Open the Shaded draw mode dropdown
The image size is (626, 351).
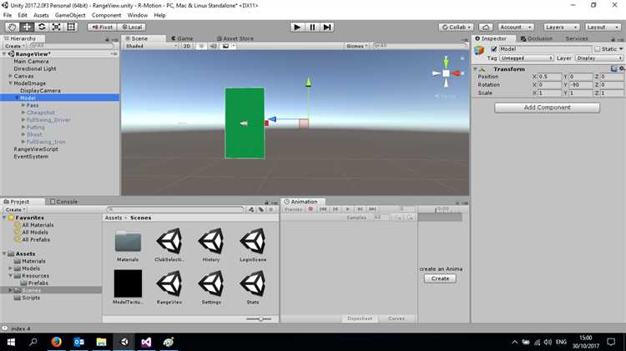151,46
